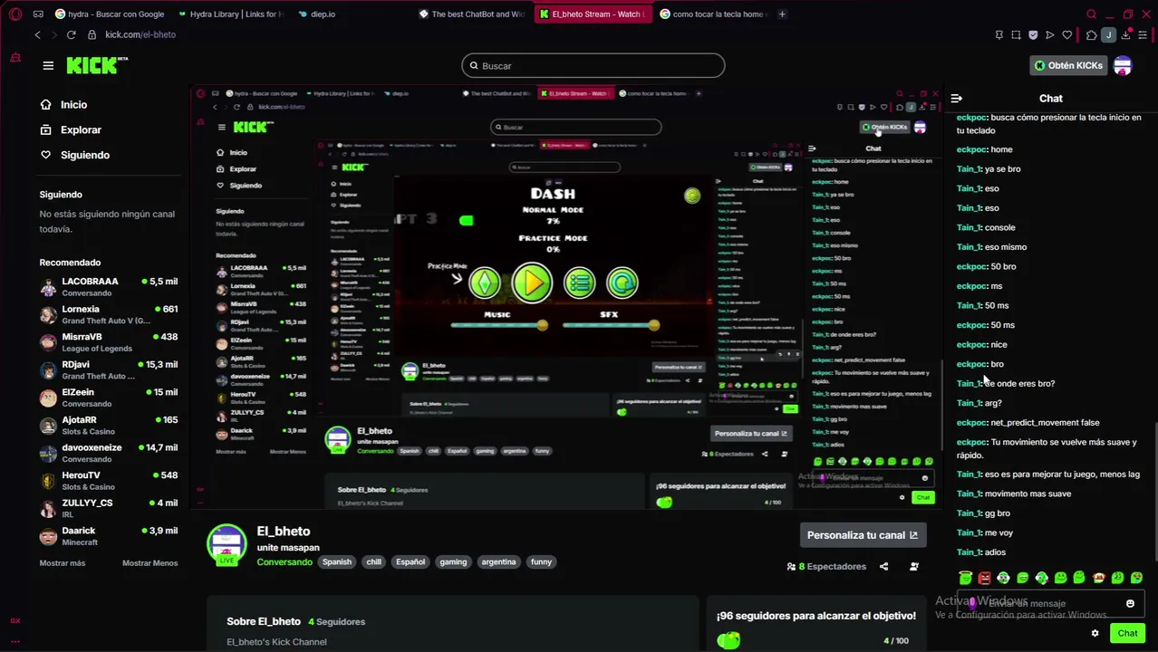Open ZULLYY_CS IRL channel
Image resolution: width=1158 pixels, height=652 pixels.
(109, 508)
